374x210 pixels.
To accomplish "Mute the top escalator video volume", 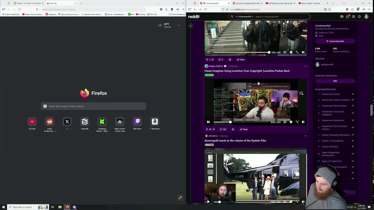I will (303, 52).
